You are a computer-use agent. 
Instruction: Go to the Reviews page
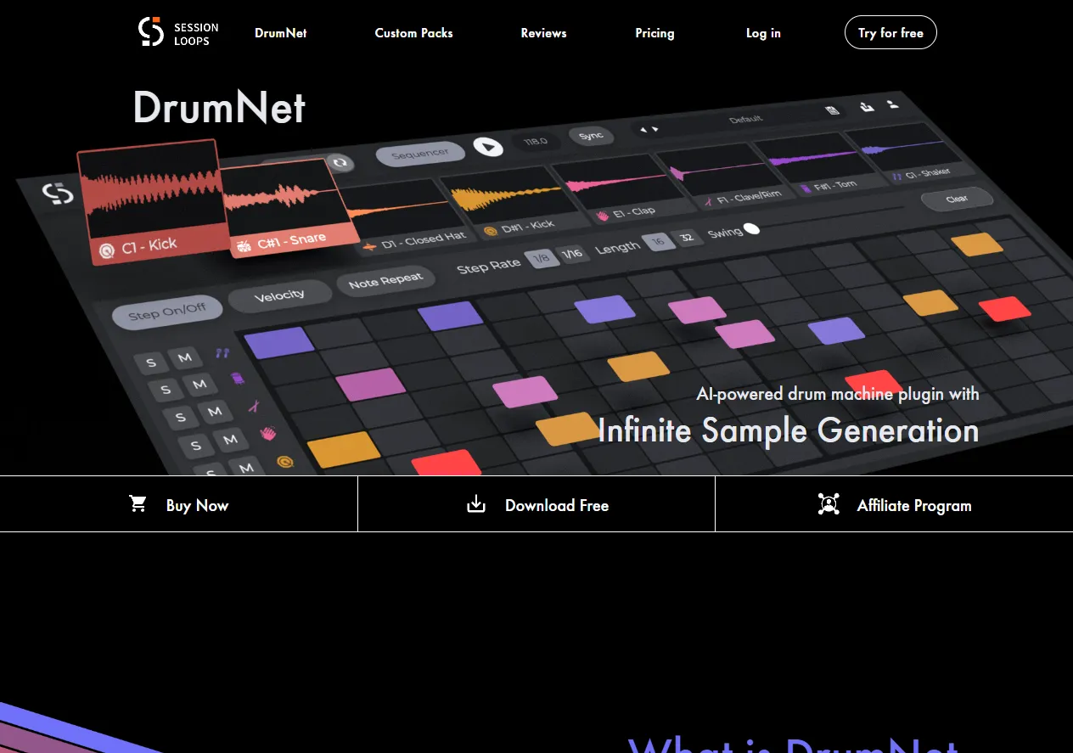[x=543, y=33]
